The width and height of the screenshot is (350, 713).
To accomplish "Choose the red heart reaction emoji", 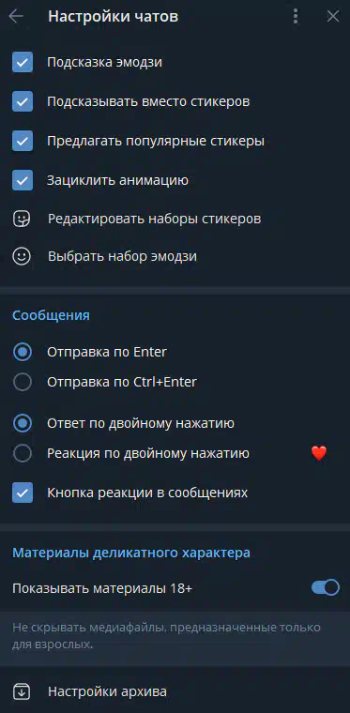I will pyautogui.click(x=319, y=453).
